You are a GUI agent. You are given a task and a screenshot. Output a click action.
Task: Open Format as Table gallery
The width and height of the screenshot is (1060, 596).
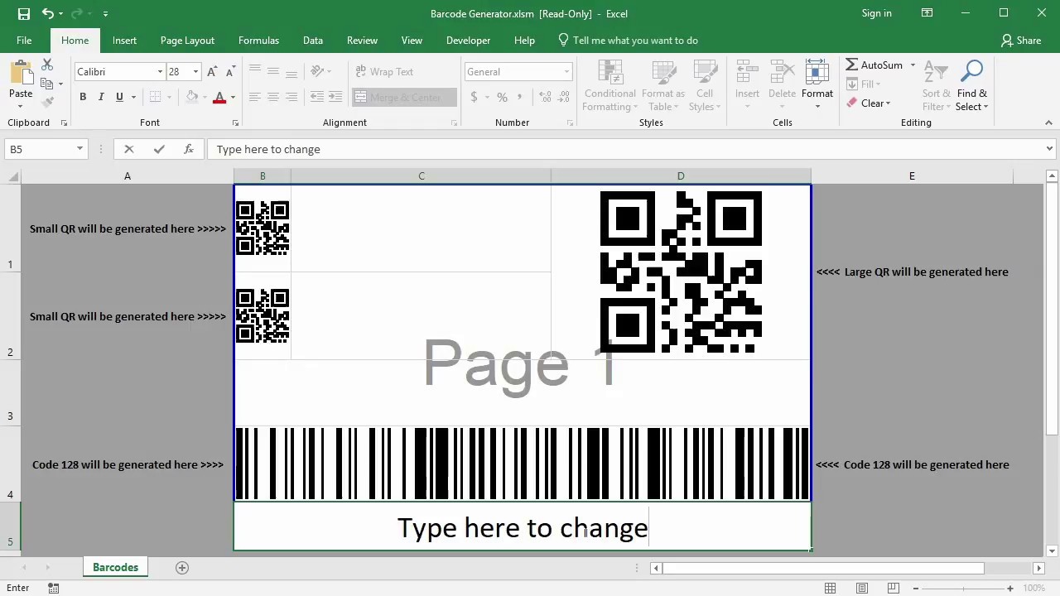tap(663, 86)
